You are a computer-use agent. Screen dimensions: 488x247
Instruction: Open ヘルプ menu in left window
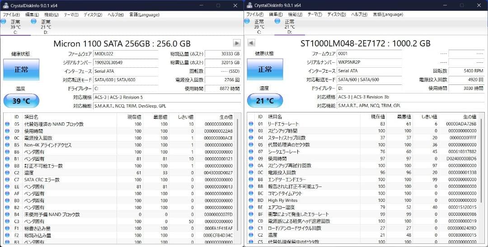(x=116, y=14)
